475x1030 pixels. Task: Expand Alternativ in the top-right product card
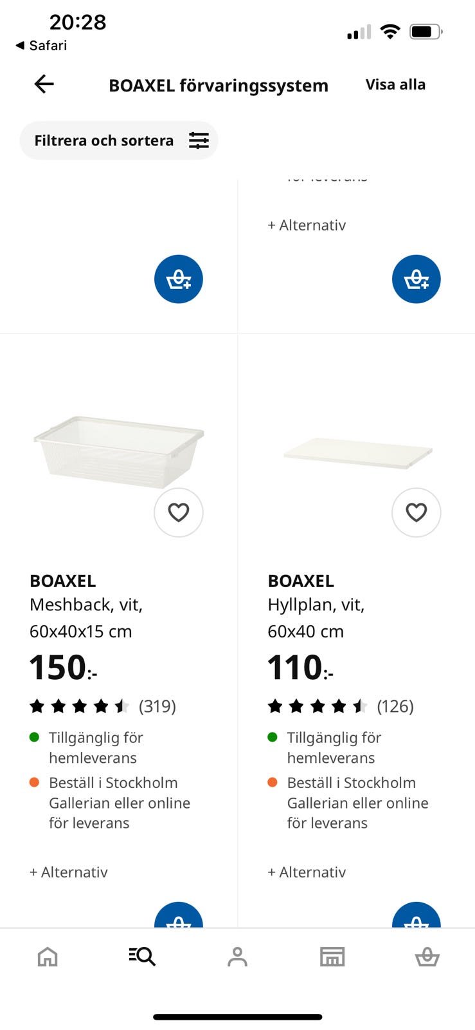pos(307,225)
